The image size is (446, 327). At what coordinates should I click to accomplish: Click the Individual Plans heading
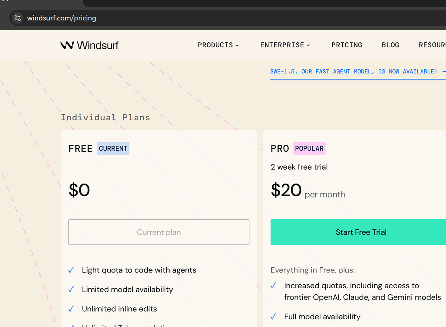105,117
